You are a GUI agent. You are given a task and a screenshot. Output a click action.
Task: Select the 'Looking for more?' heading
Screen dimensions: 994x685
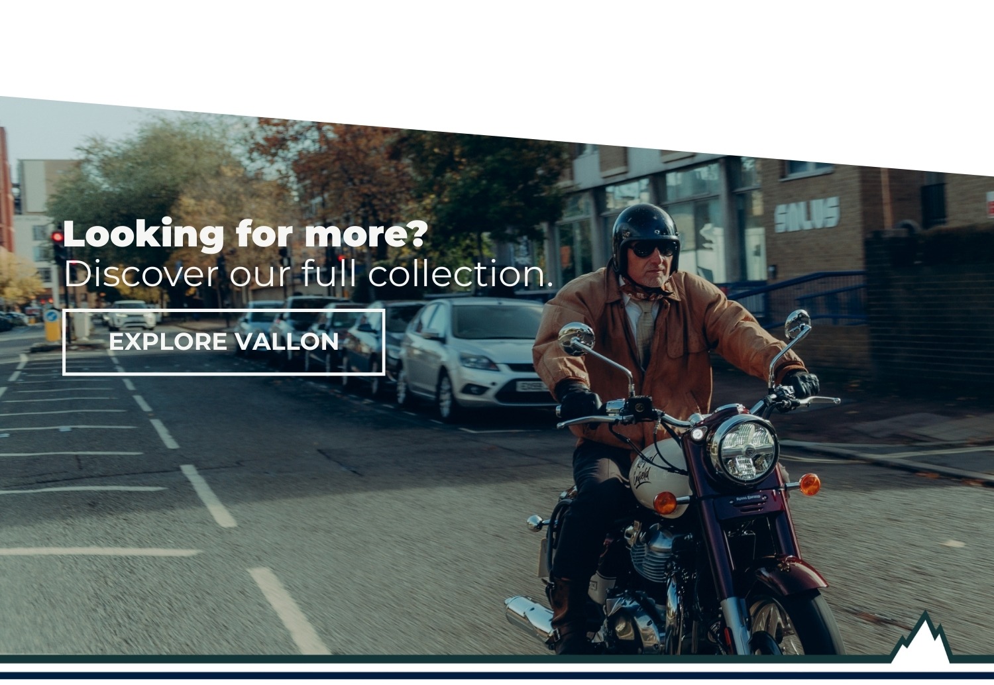[246, 234]
